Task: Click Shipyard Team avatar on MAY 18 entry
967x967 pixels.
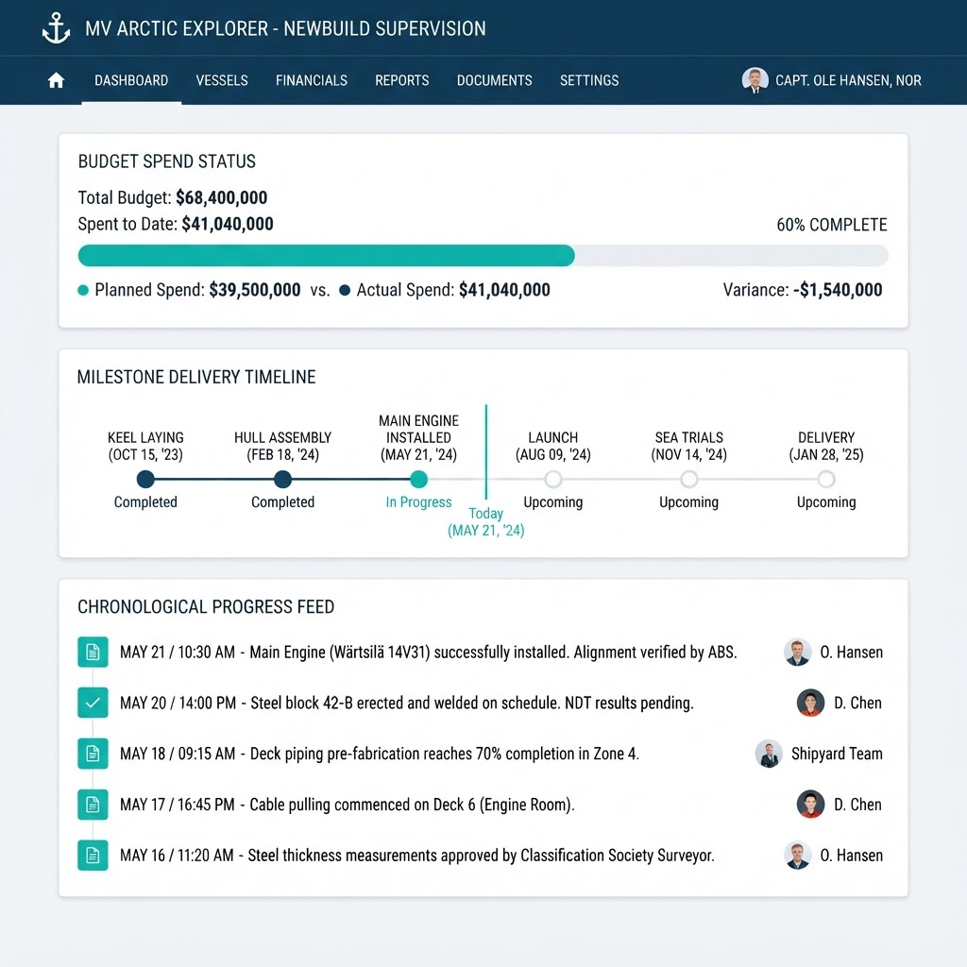Action: [x=769, y=754]
